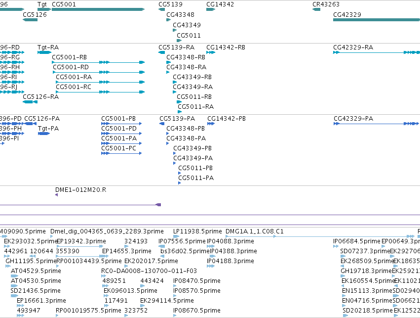This screenshot has width=420, height=318.
Task: Select transcript CG43348-RB
Action: pos(186,57)
